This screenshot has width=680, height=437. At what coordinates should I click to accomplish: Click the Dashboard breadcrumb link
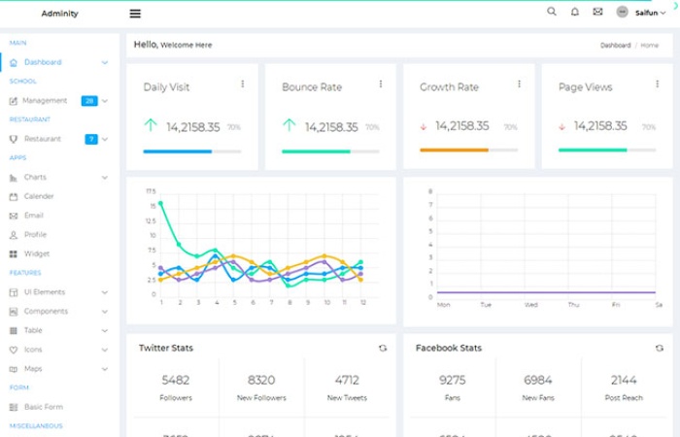click(x=615, y=45)
